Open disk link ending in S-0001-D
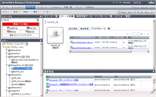 (83, 43)
